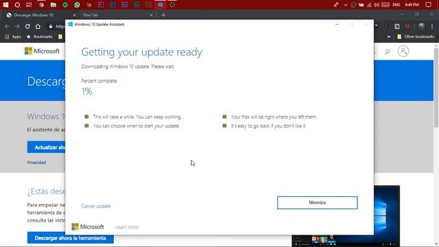Click the red shield extension icon

(407, 26)
